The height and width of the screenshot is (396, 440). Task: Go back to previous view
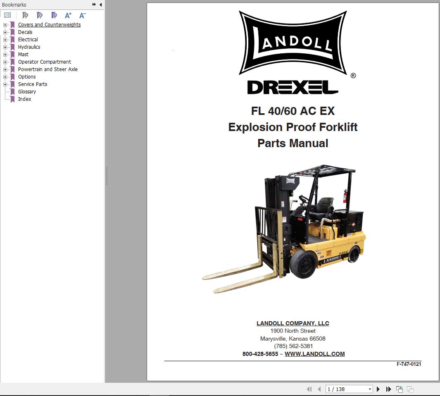coord(399,389)
